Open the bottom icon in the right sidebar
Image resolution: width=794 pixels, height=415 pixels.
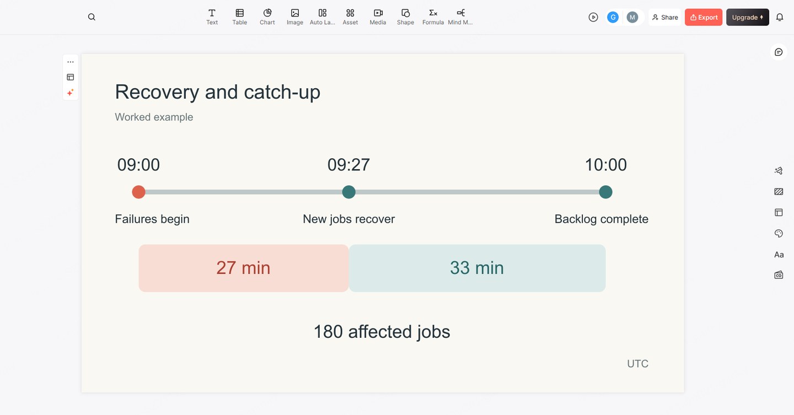(779, 274)
